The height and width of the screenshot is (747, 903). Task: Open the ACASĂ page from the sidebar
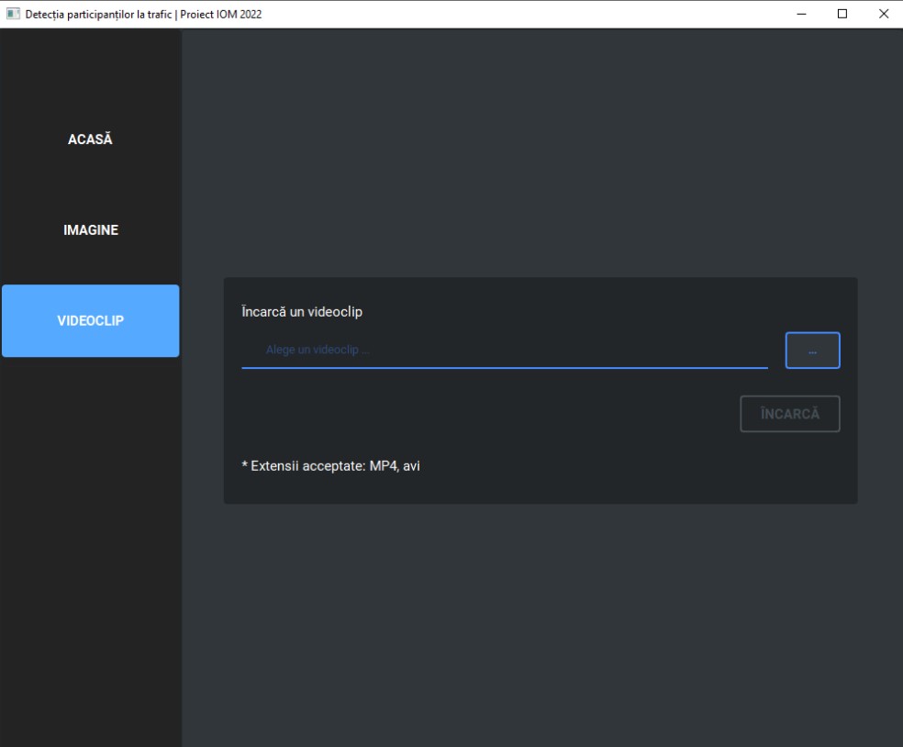point(90,139)
